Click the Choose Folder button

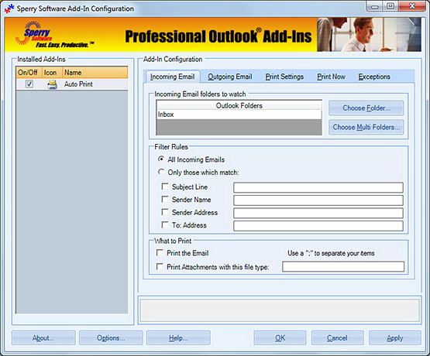[x=366, y=108]
